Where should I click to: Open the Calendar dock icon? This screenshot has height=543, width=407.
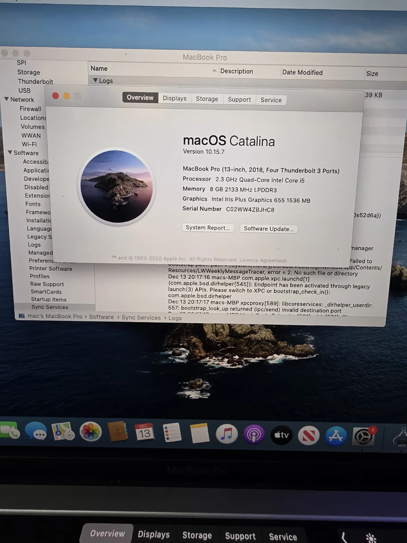(x=144, y=433)
